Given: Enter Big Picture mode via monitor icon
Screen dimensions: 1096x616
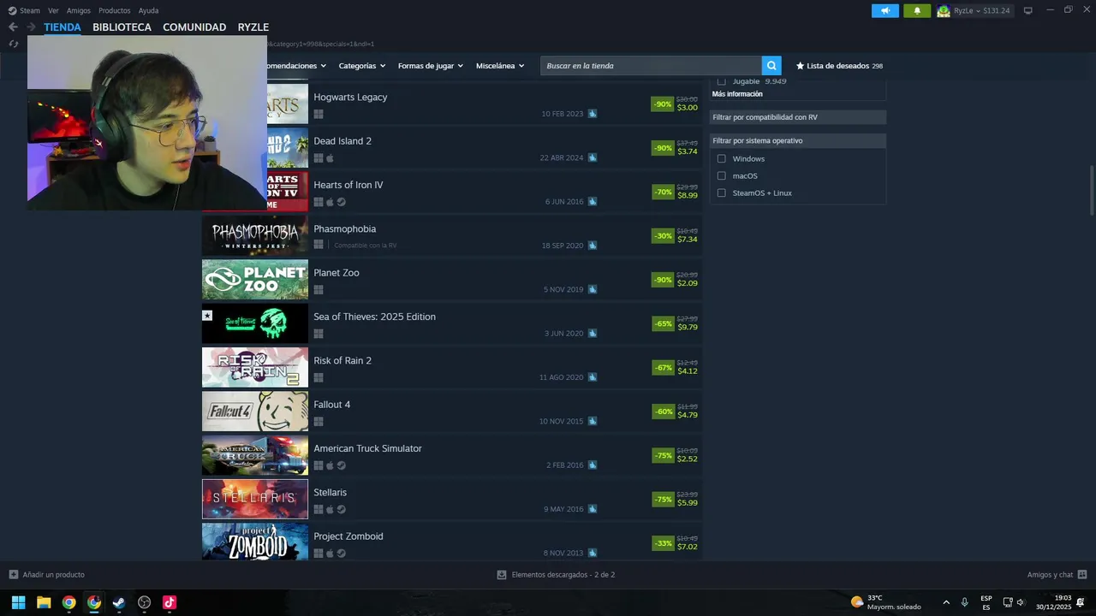Looking at the screenshot, I should click(x=1028, y=10).
